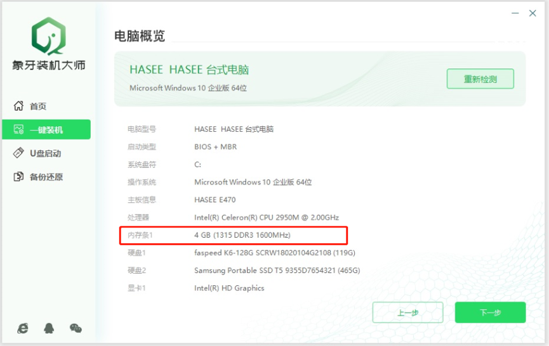
Task: Click the IE browser icon at bottom left
Action: coord(23,328)
